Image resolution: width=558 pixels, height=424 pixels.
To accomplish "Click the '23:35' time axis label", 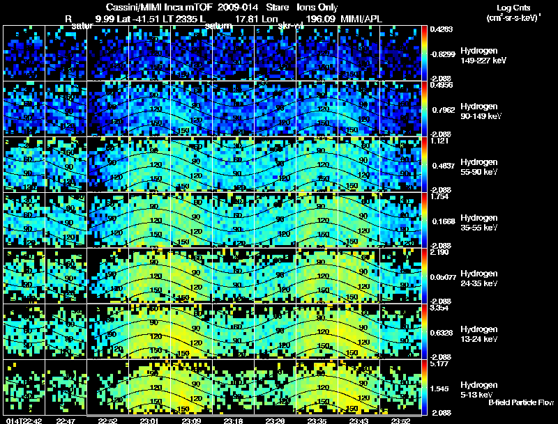I will 317,421.
